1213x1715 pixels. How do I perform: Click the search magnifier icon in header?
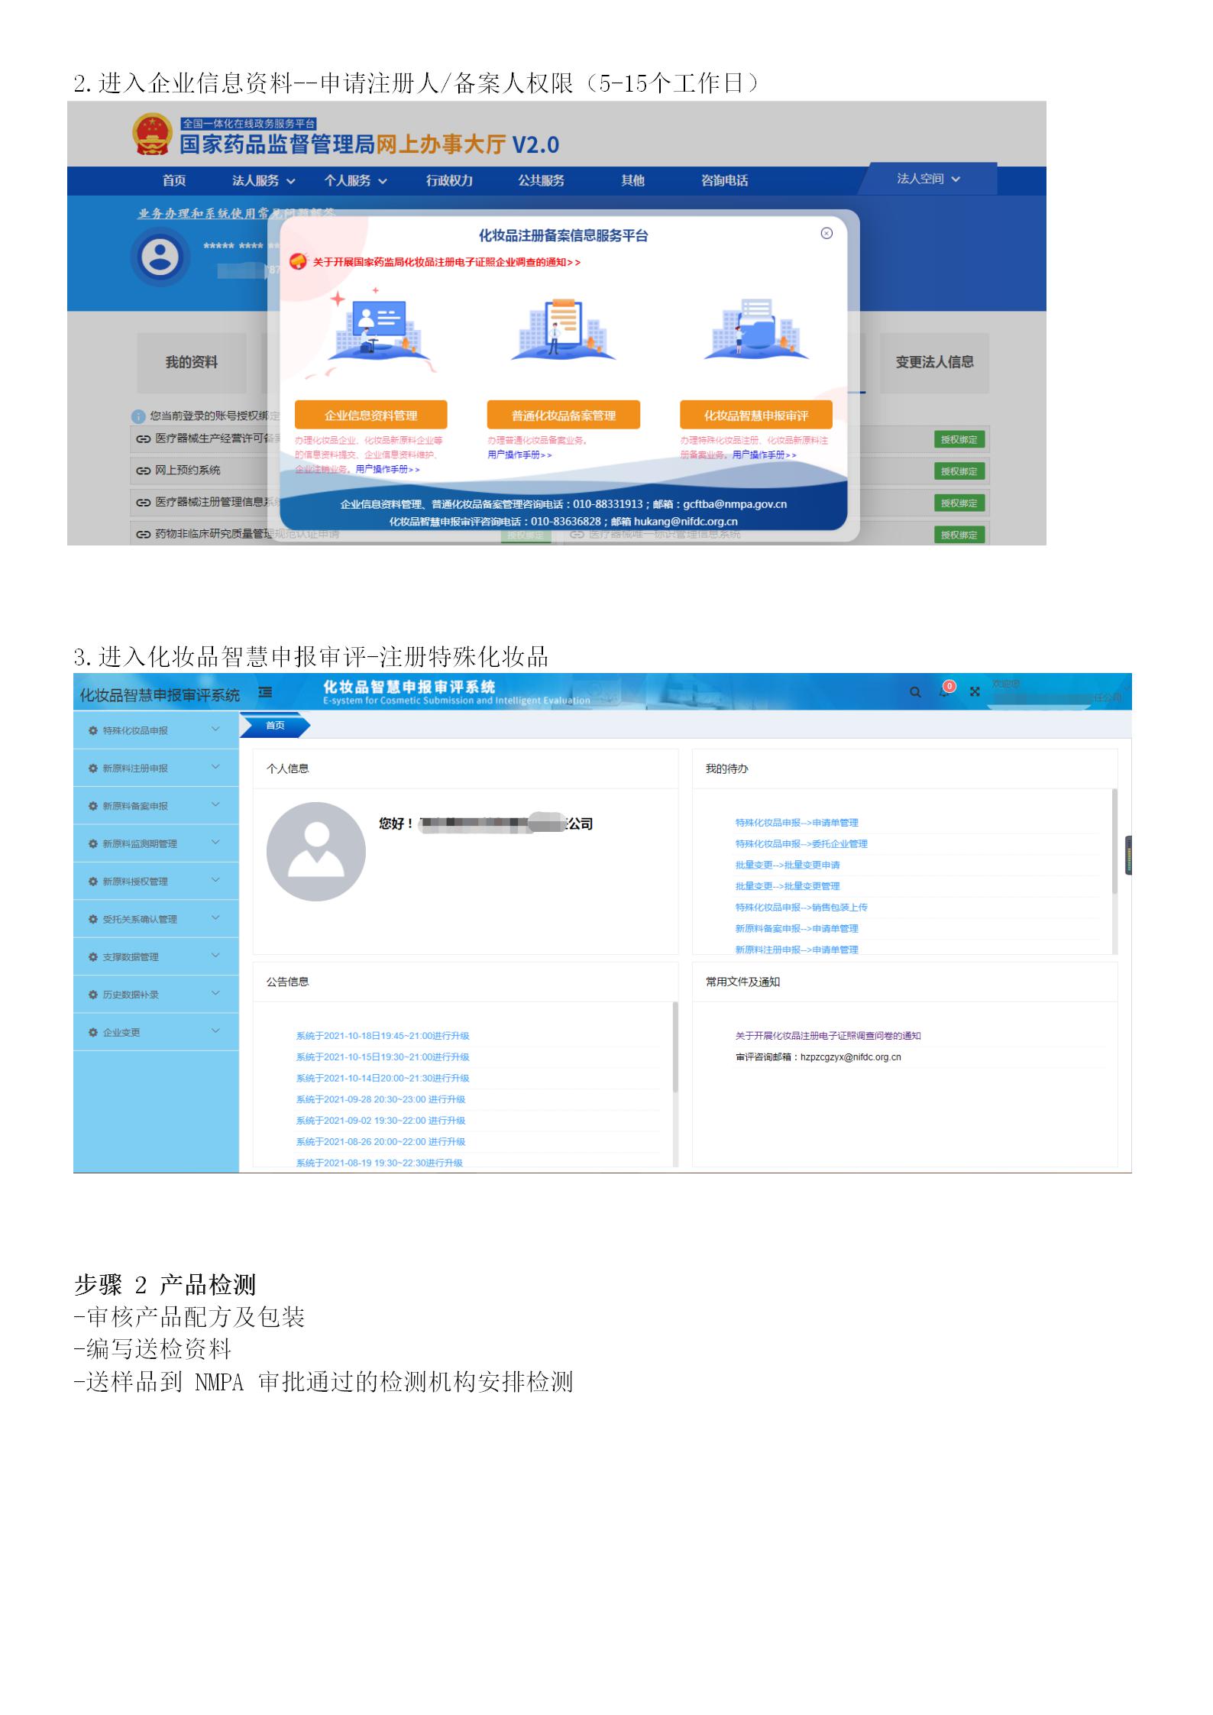tap(914, 692)
